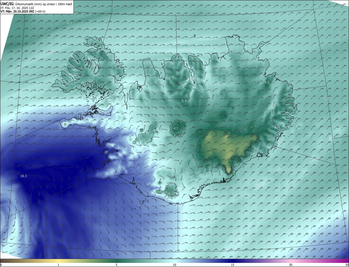Click the color scale tick labeled 30
Viewport: 349px width, 267px height.
click(x=291, y=265)
